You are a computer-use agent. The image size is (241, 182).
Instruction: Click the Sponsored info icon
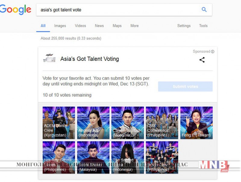pos(213,52)
